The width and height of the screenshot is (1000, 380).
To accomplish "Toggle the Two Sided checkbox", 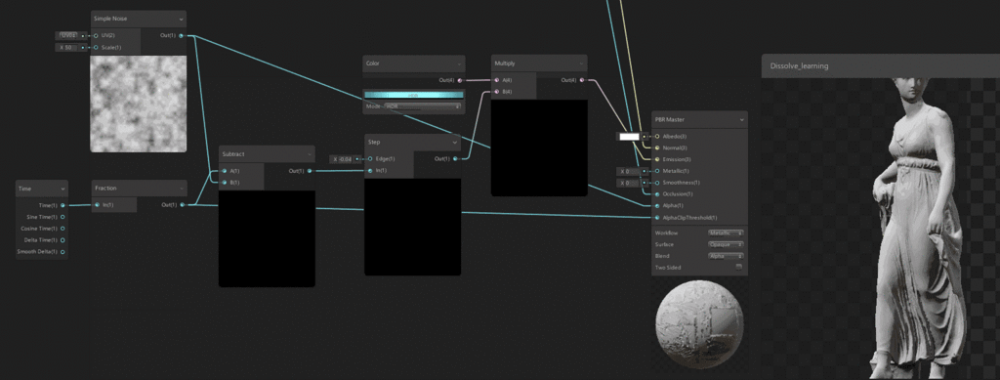I will click(739, 267).
